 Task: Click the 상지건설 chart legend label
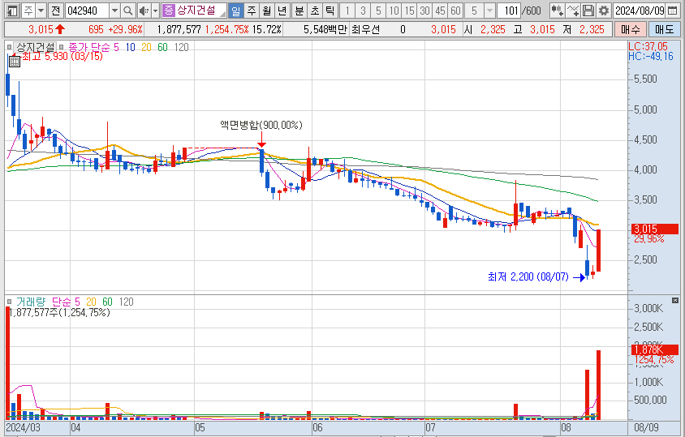point(35,47)
